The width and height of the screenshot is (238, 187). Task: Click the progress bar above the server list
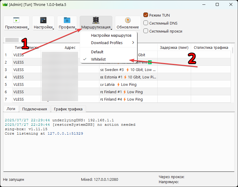tap(12, 40)
